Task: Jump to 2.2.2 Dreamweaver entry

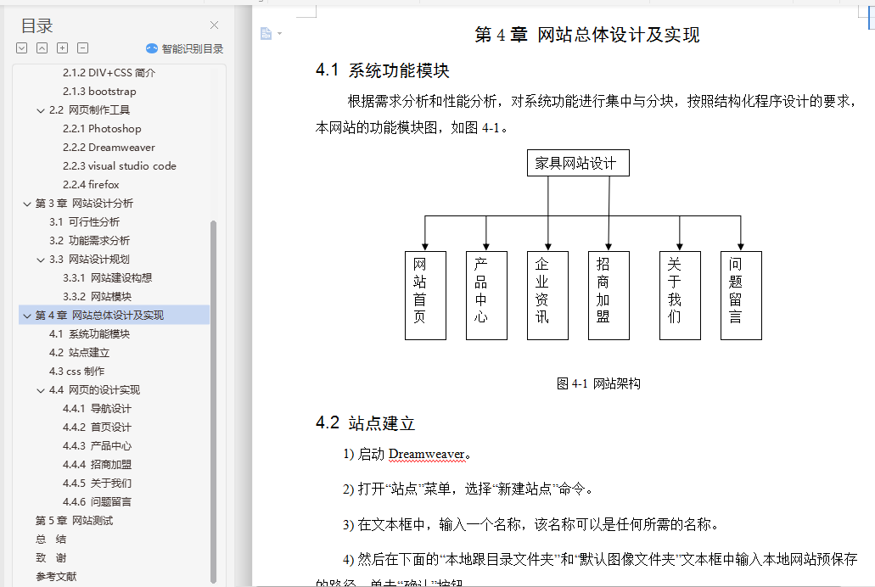Action: click(109, 148)
